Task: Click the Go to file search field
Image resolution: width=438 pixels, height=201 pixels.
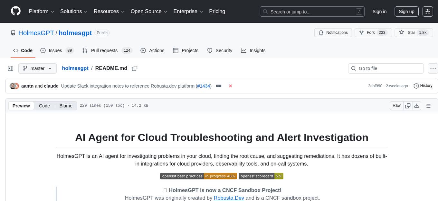Action: [386, 68]
